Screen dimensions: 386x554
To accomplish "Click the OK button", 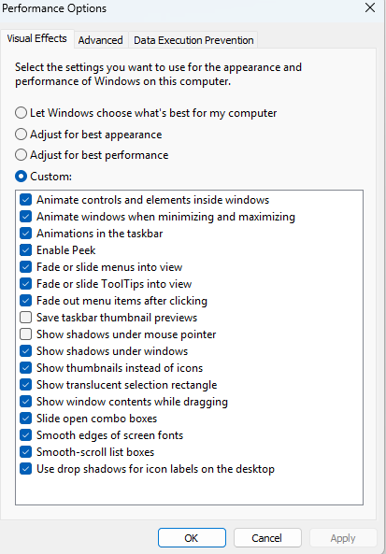I will [192, 538].
